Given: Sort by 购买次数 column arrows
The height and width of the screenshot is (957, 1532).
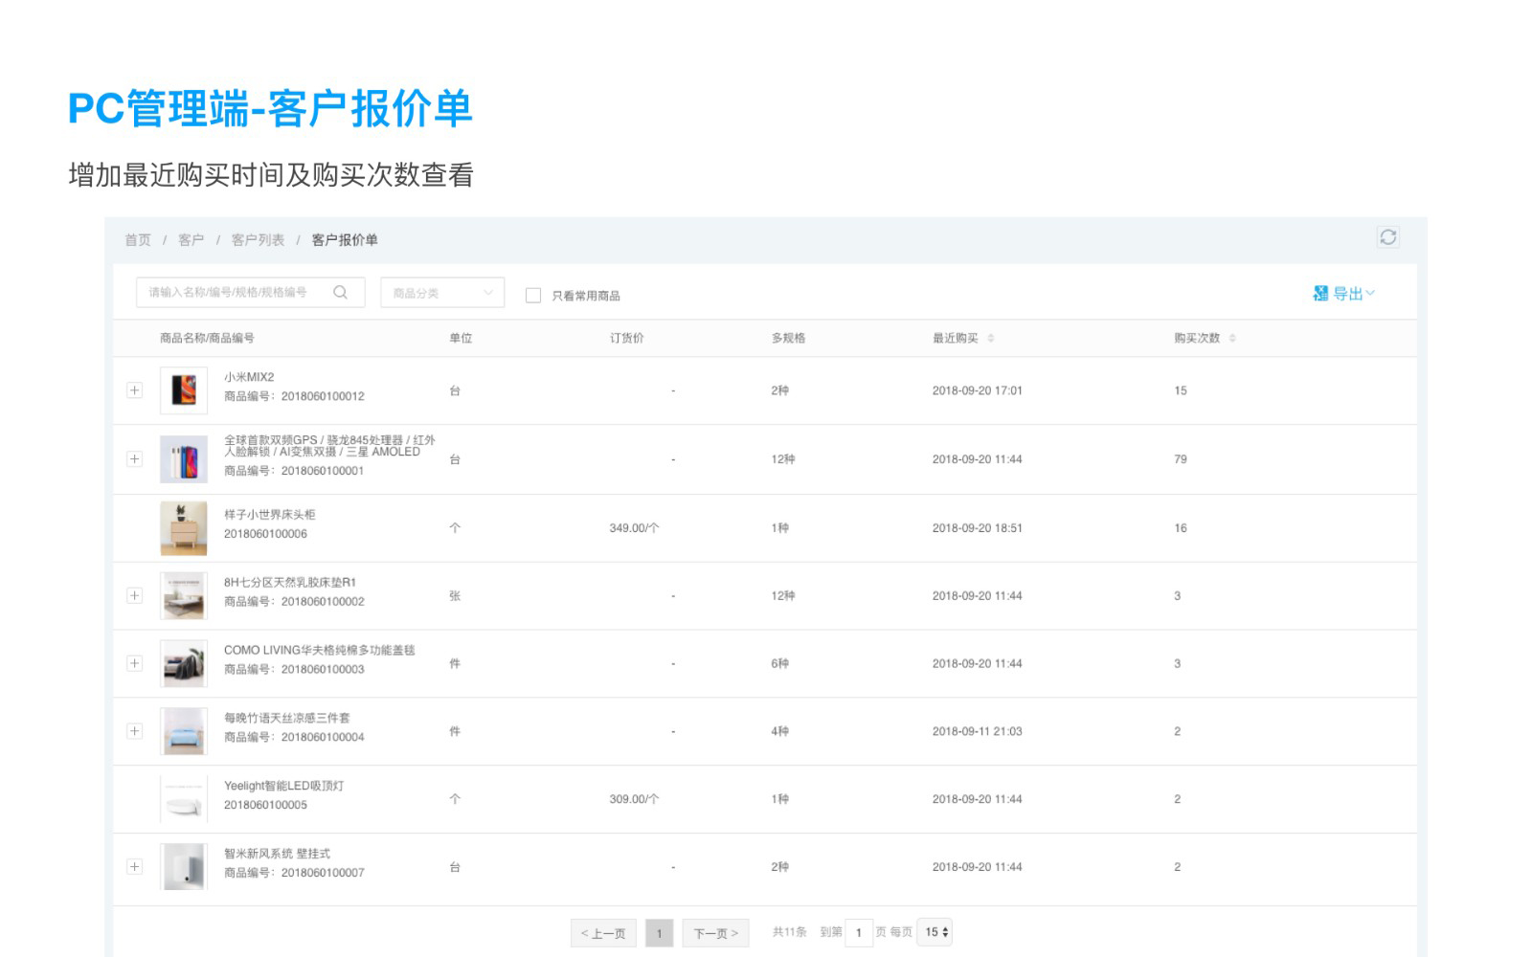Looking at the screenshot, I should pyautogui.click(x=1232, y=338).
